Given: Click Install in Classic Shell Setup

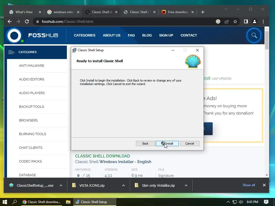Looking at the screenshot, I should click(167, 144).
